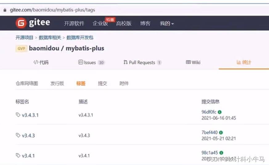Viewport: 269px width, 165px height.
Task: Click the tag icon beside v3.4.1
Action: coord(18,155)
